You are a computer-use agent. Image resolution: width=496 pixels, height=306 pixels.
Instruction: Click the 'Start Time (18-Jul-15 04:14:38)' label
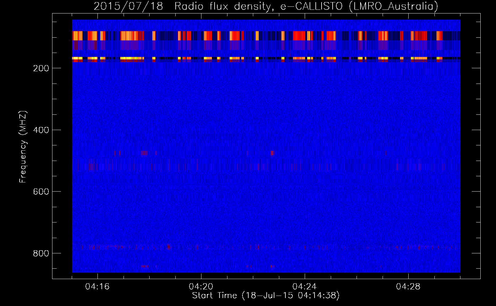[x=266, y=296]
